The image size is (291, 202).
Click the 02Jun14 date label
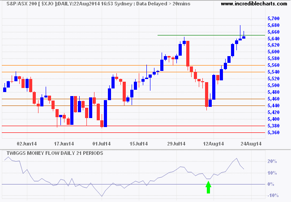coord(27,144)
